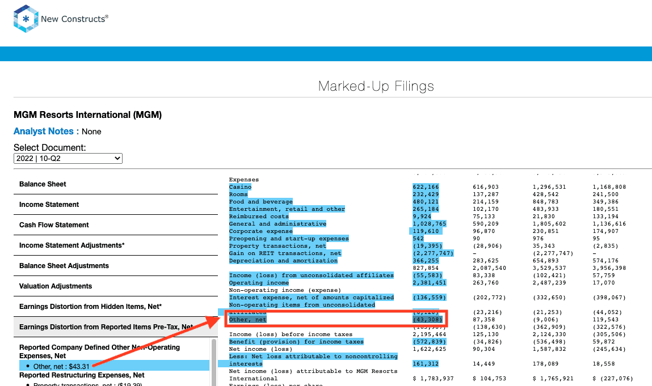Viewport: 652px width, 386px height.
Task: Click the highlighted value 161,312
Action: 426,364
